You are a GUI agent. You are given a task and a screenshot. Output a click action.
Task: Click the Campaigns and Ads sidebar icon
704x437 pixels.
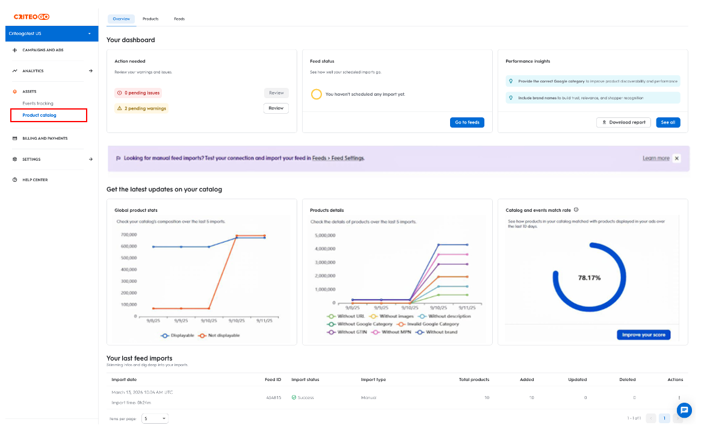pos(15,50)
